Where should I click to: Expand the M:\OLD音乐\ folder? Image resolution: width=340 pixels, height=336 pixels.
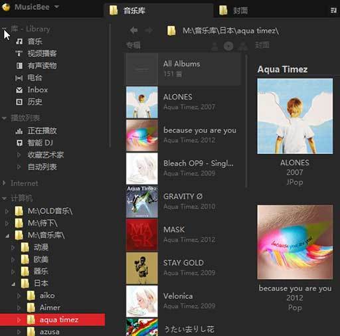[x=7, y=211]
